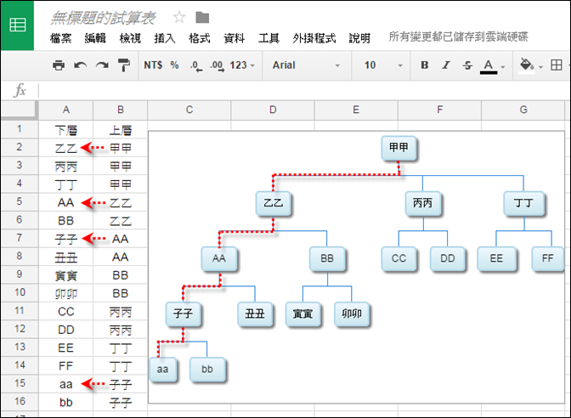Select cell A1 containing 下層

pos(66,130)
